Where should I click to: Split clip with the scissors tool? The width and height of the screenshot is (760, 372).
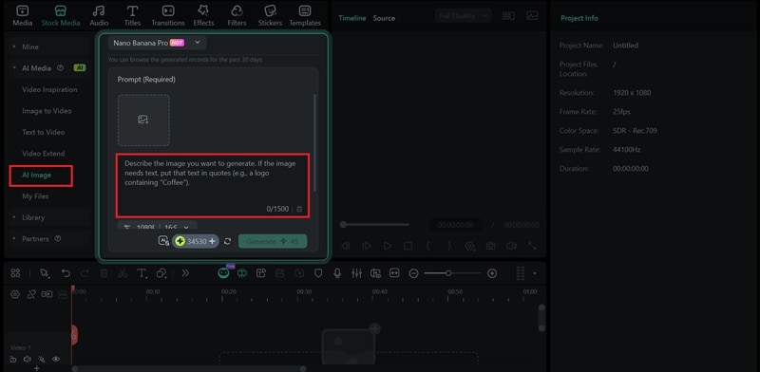tap(123, 273)
